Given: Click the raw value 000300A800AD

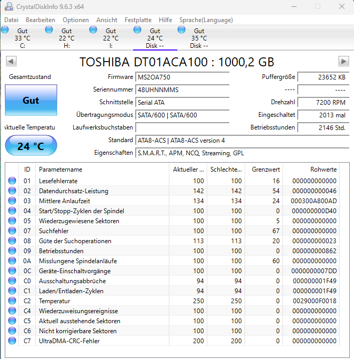Looking at the screenshot, I should coord(313,201).
